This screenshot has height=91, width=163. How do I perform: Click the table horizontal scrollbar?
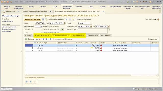(79, 75)
